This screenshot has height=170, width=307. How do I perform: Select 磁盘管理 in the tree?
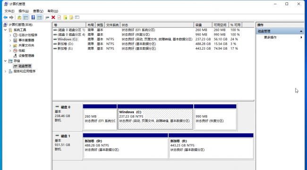click(x=25, y=66)
